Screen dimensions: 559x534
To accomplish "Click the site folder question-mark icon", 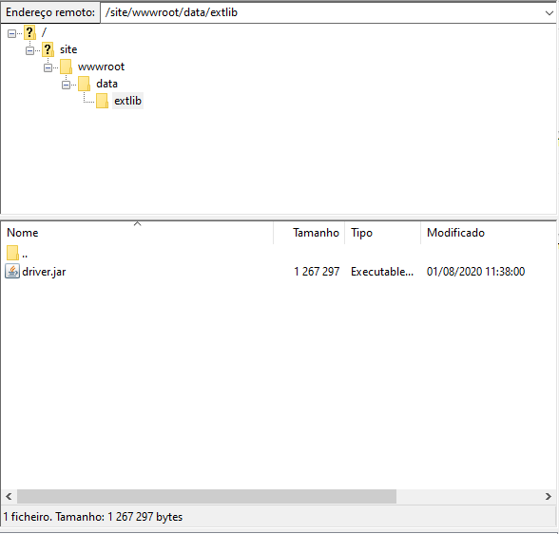I will 48,49.
